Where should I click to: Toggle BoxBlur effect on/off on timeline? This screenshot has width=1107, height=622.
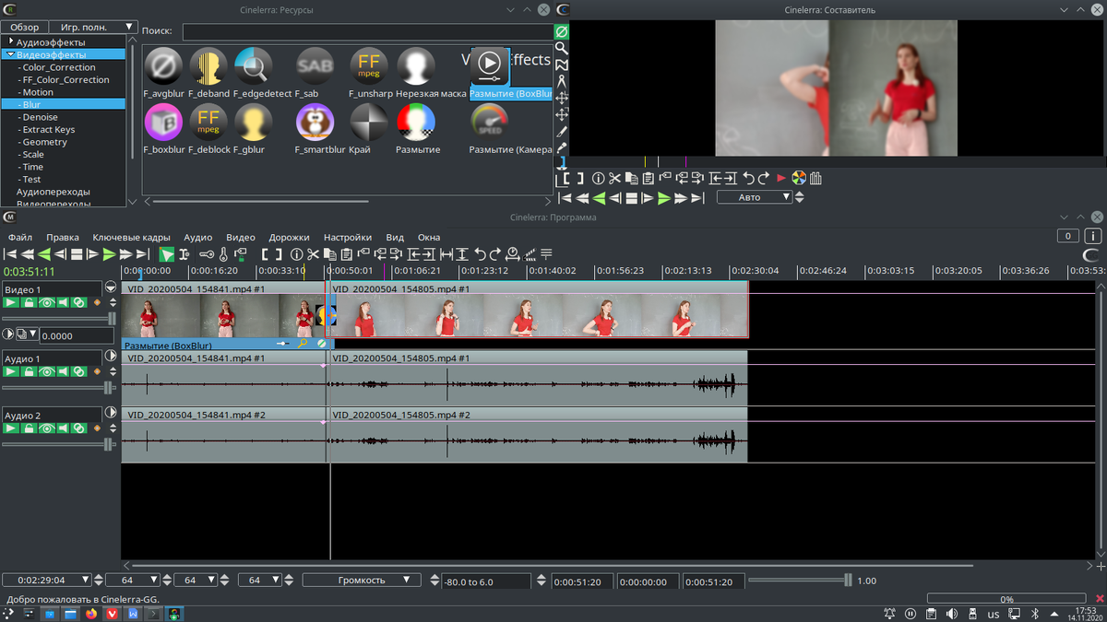pyautogui.click(x=321, y=344)
